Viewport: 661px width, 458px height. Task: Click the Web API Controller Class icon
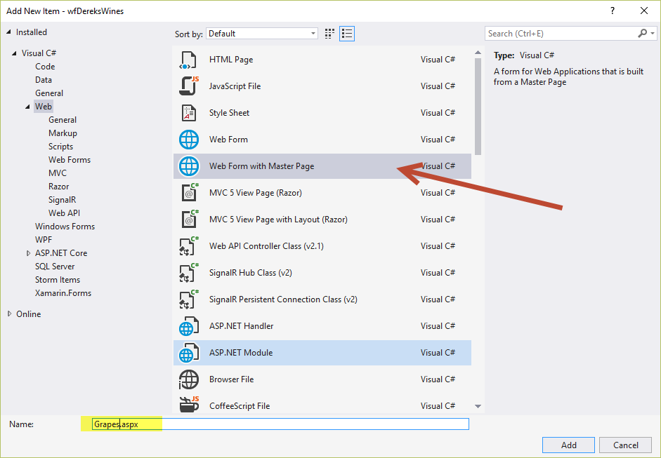[x=188, y=246]
